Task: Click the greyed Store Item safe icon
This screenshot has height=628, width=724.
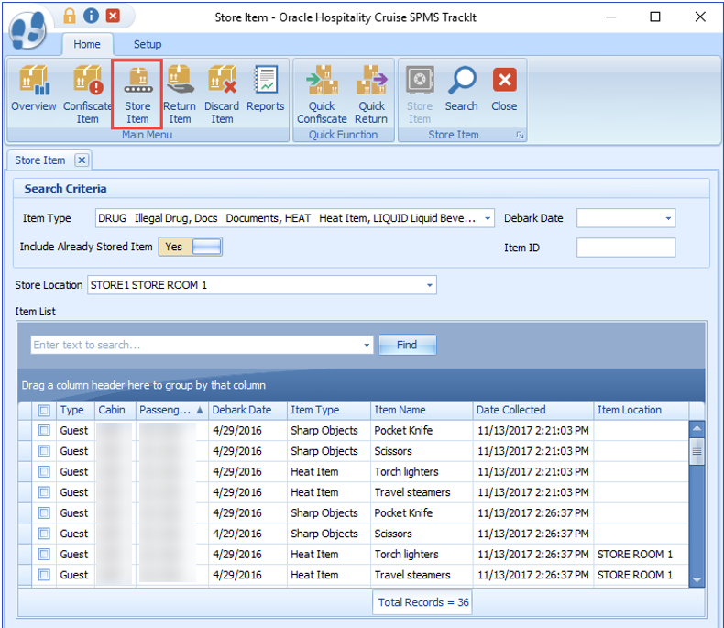Action: (420, 94)
